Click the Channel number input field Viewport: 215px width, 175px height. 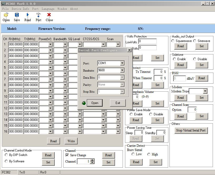(84, 161)
